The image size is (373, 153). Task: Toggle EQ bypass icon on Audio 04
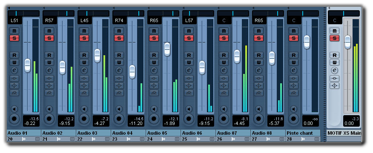pyautogui.click(x=119, y=85)
